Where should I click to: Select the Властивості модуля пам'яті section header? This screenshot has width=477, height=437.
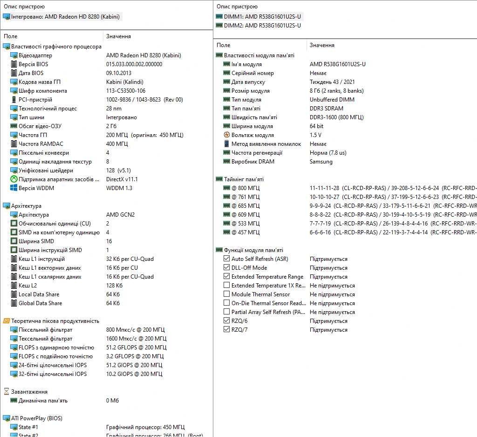click(256, 55)
